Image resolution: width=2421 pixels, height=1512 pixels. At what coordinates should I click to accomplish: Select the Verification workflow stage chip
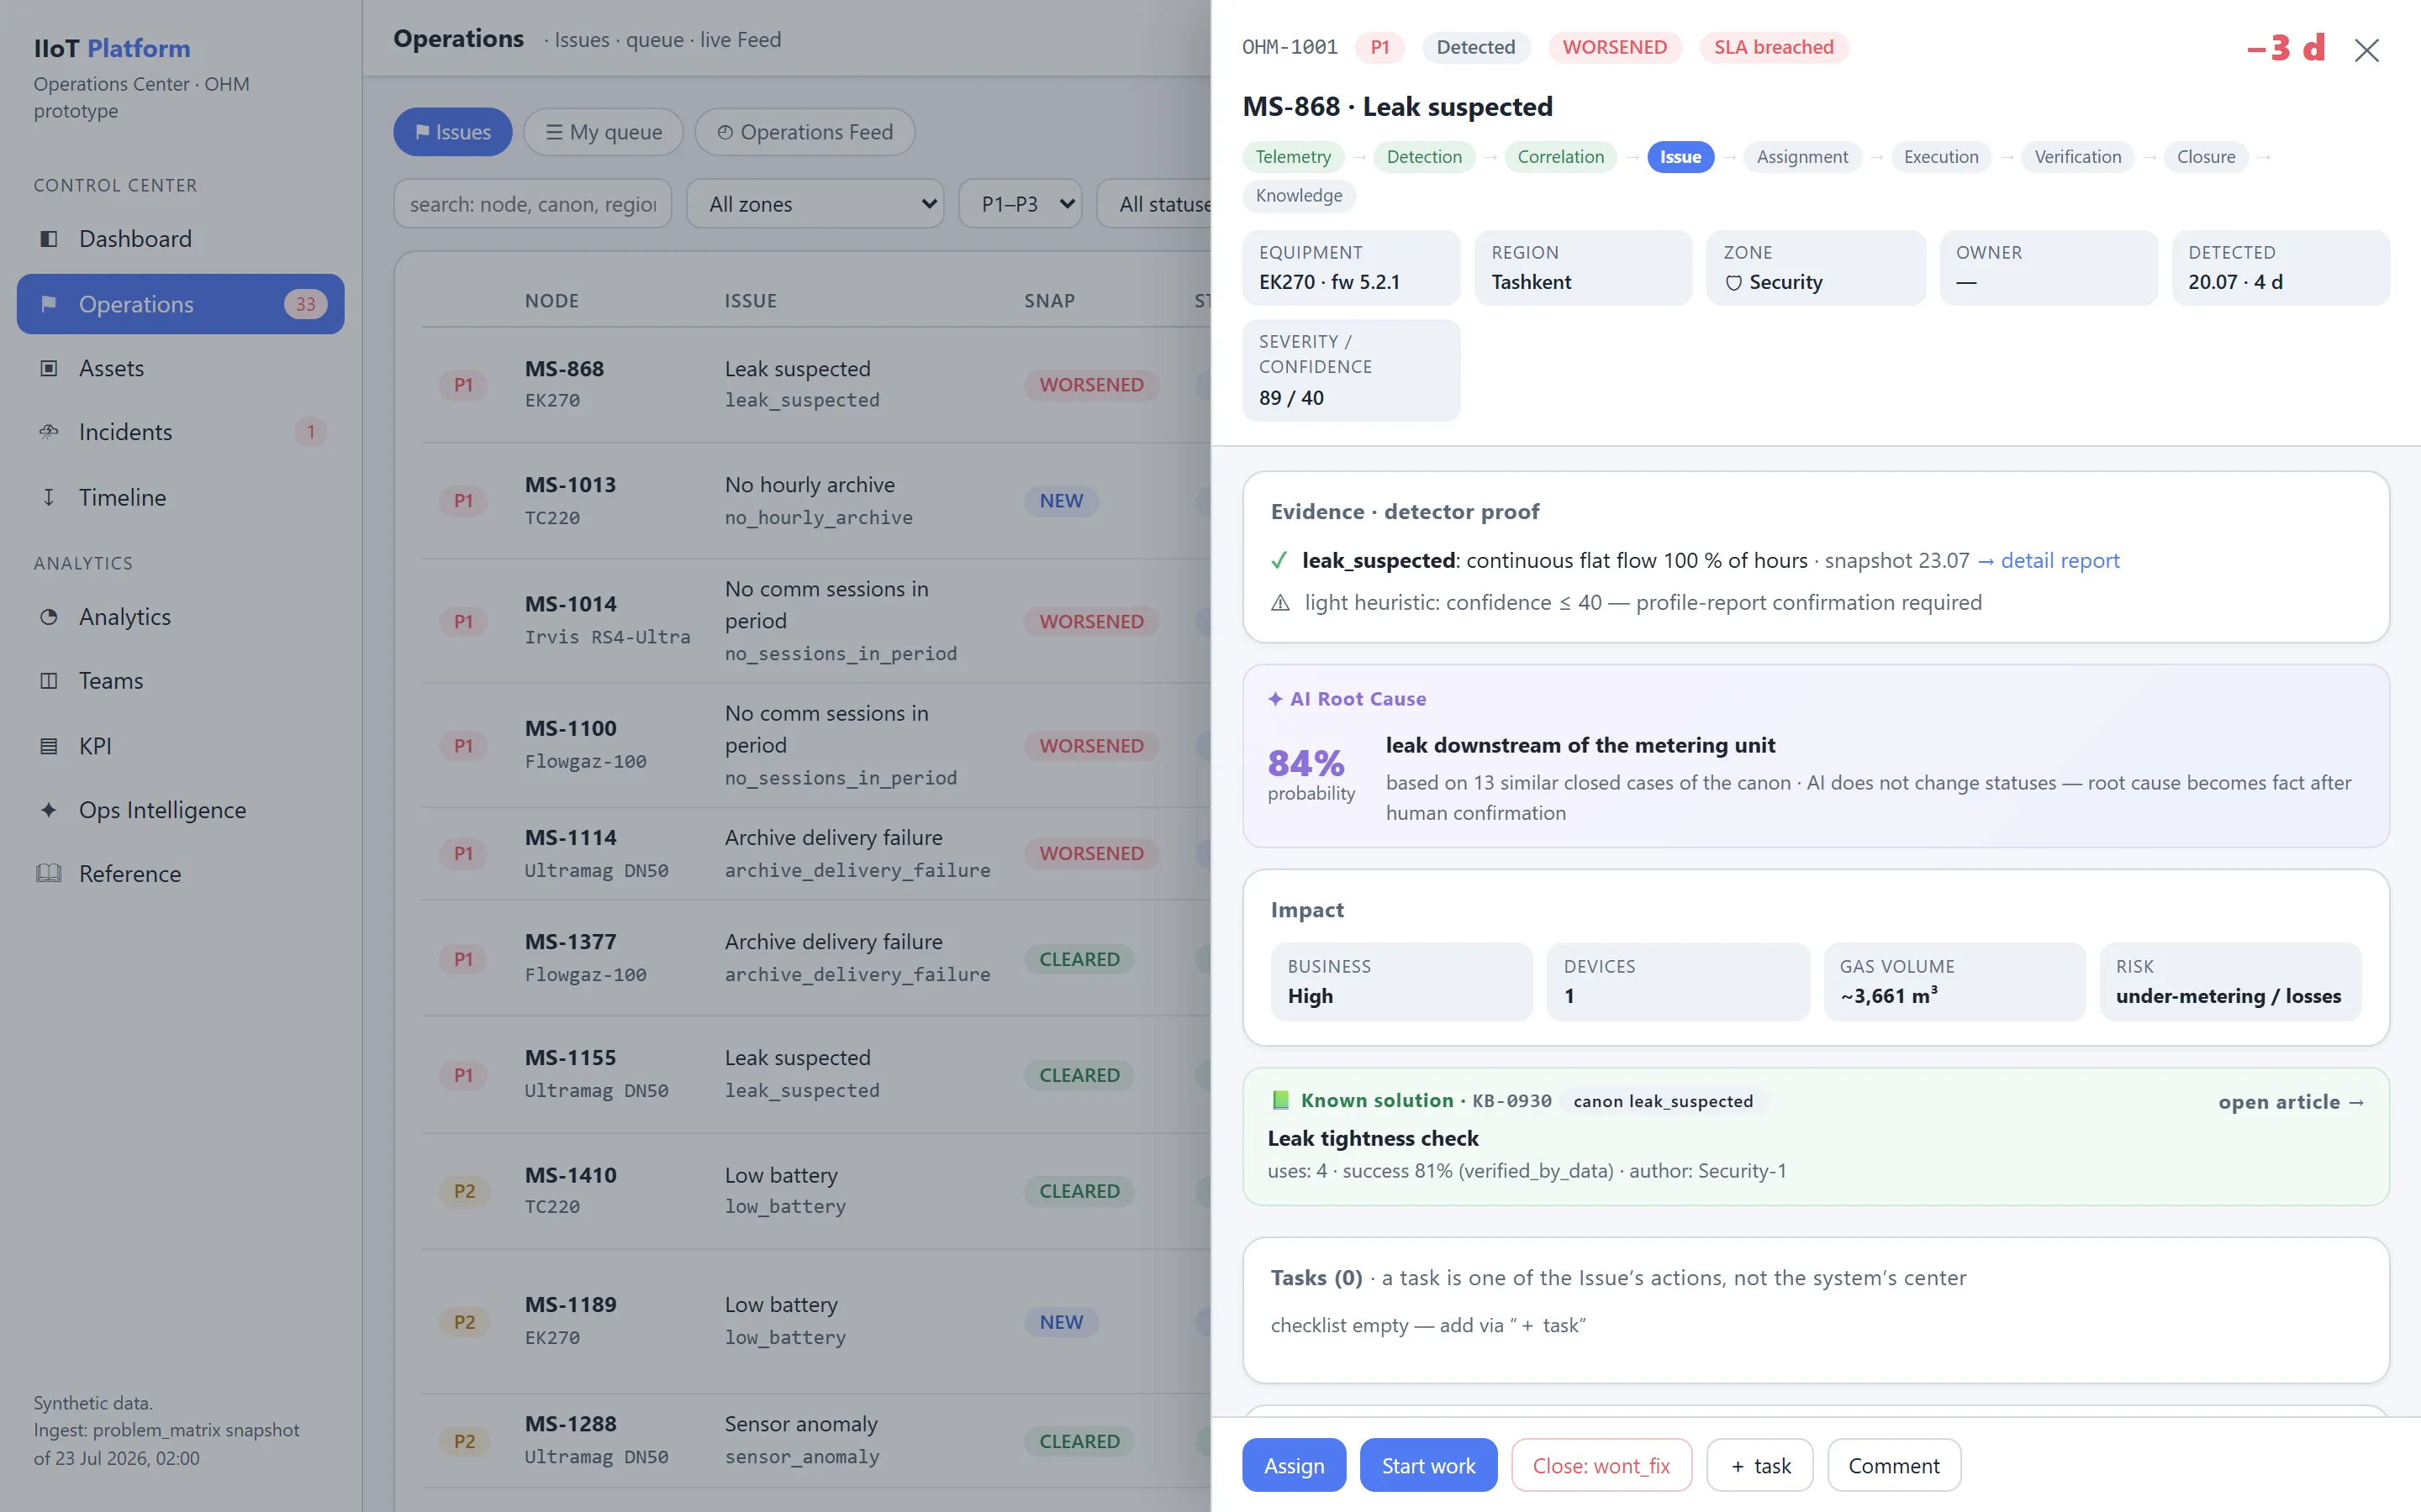click(2077, 157)
